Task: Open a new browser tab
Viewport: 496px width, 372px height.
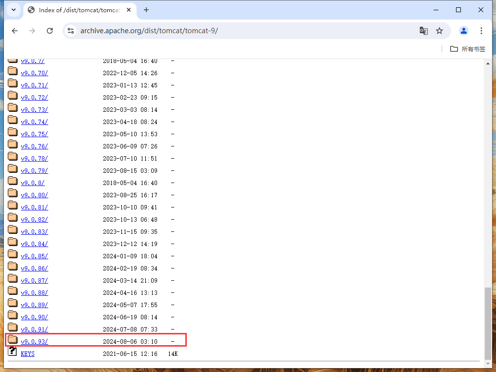Action: pos(146,10)
